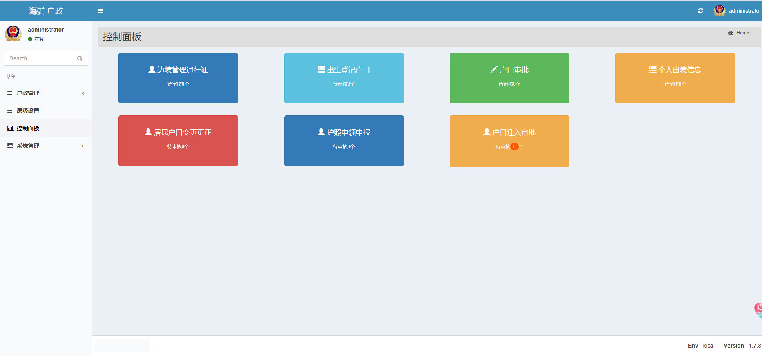Viewport: 762px width, 356px height.
Task: Click the user icon on 户口迁入审批 card
Action: [487, 132]
